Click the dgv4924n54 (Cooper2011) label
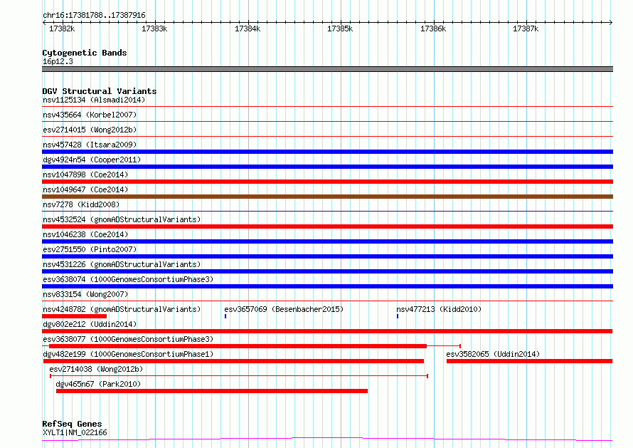Viewport: 633px width, 448px height. tap(92, 160)
